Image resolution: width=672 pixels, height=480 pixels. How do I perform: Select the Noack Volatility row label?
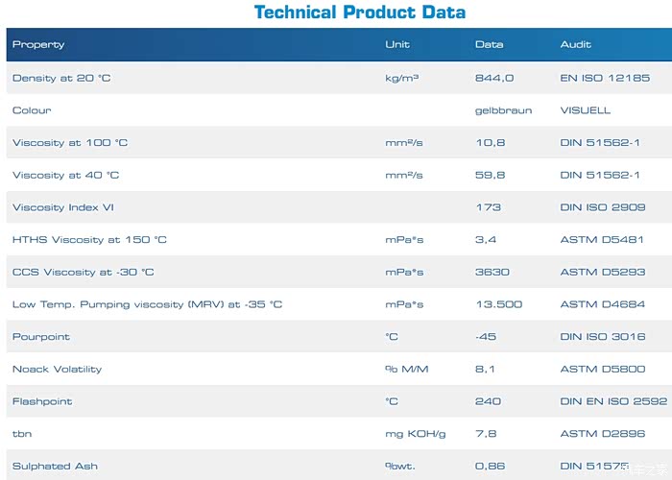(57, 370)
